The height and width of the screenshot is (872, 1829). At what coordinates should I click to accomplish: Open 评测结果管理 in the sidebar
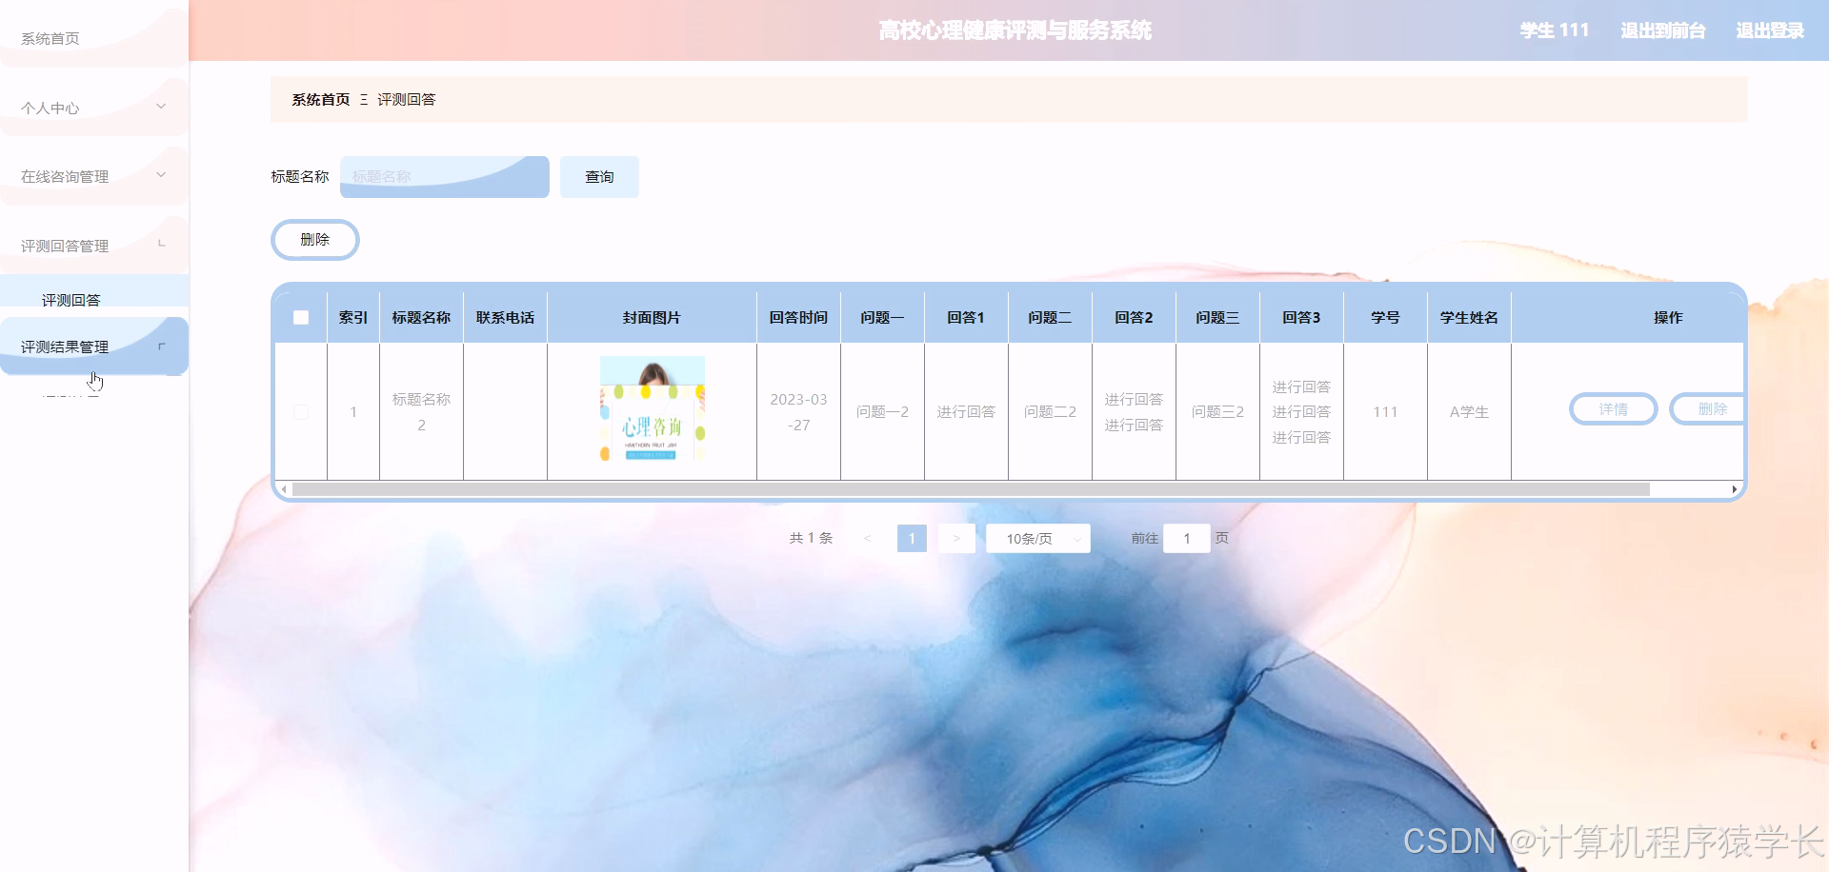tap(63, 347)
